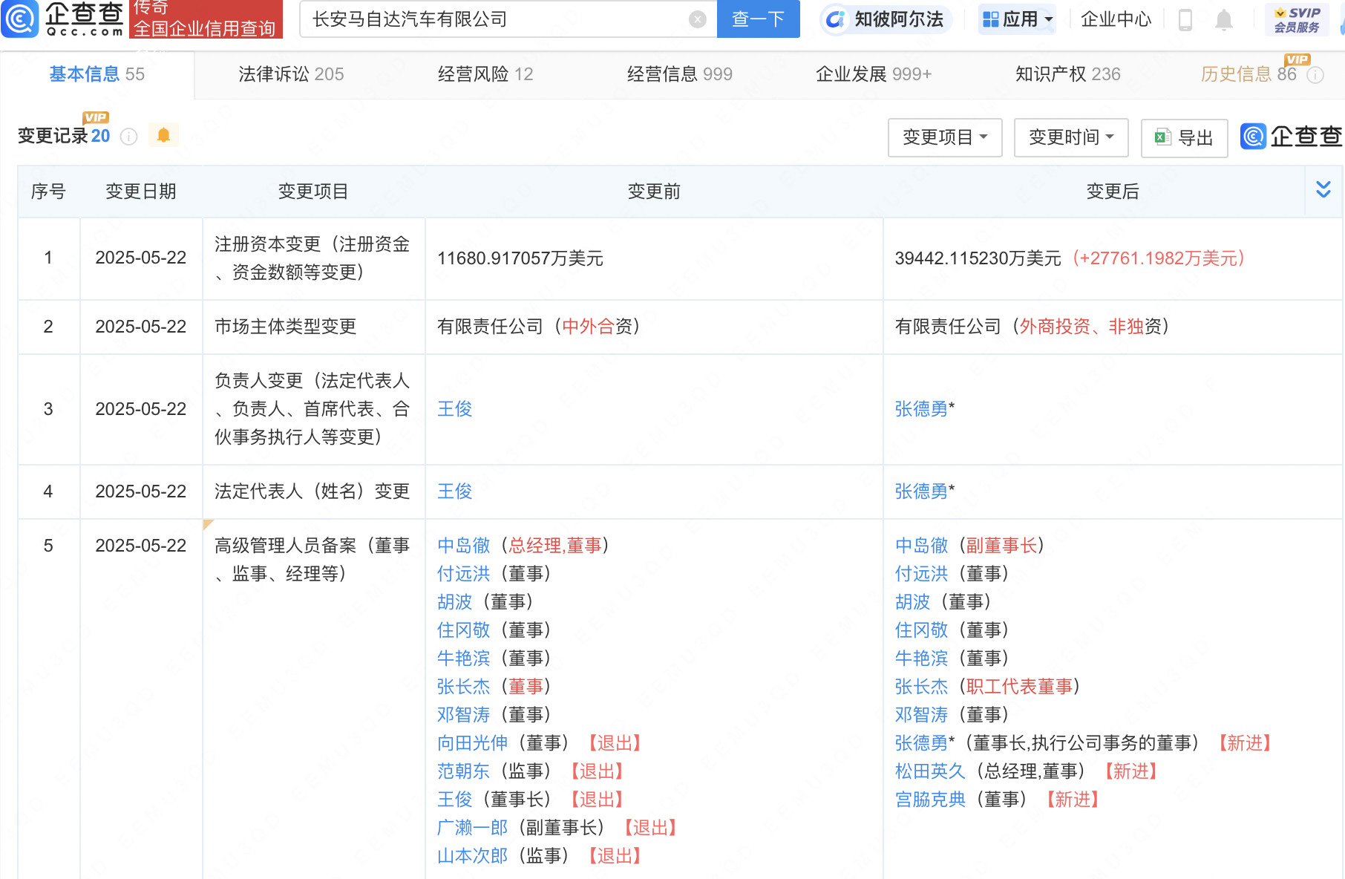Viewport: 1345px width, 879px height.
Task: Open 张德勇 (董事长) link marked 新进
Action: (922, 743)
